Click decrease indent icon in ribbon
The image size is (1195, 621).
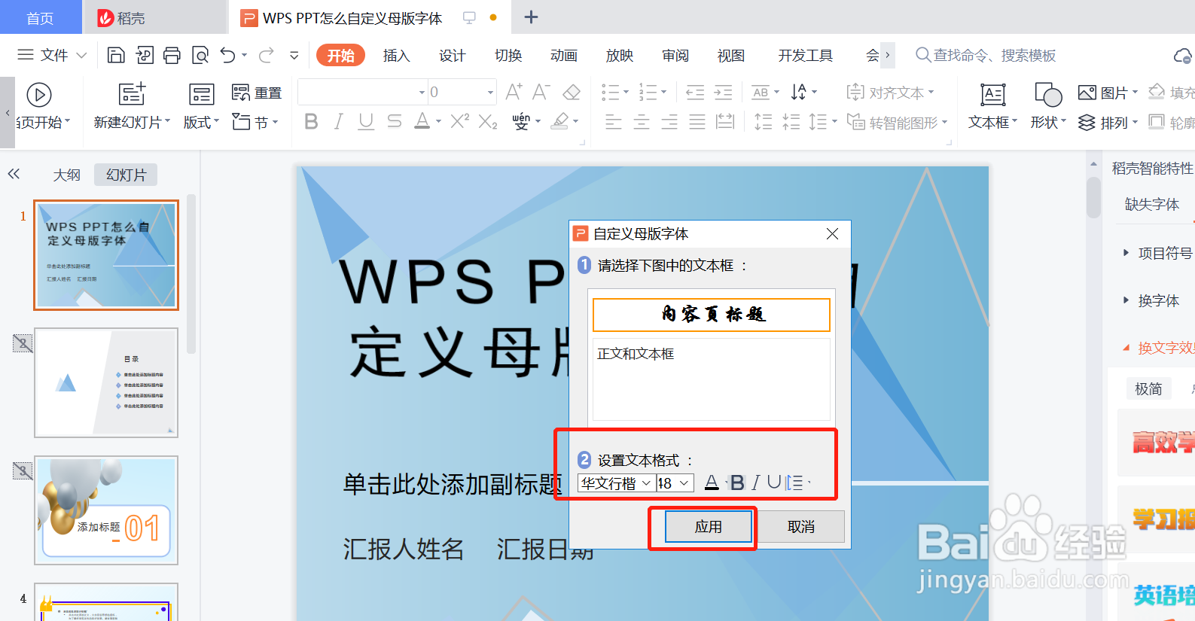tap(695, 93)
